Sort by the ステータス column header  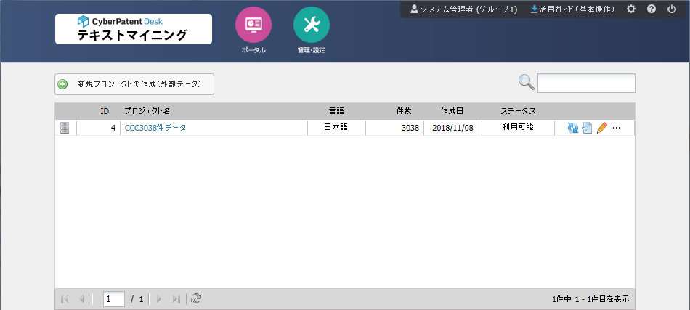[518, 111]
